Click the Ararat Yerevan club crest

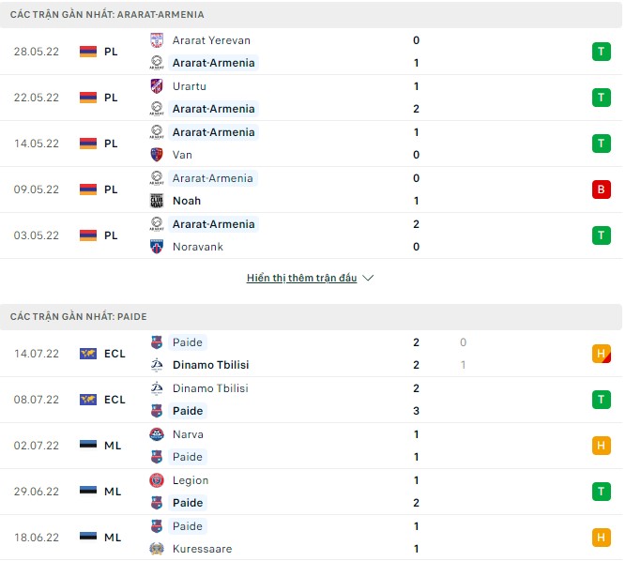[157, 40]
